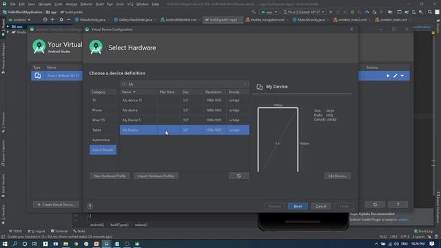441x248 pixels.
Task: Open Windows taskbar search
Action: [15, 244]
